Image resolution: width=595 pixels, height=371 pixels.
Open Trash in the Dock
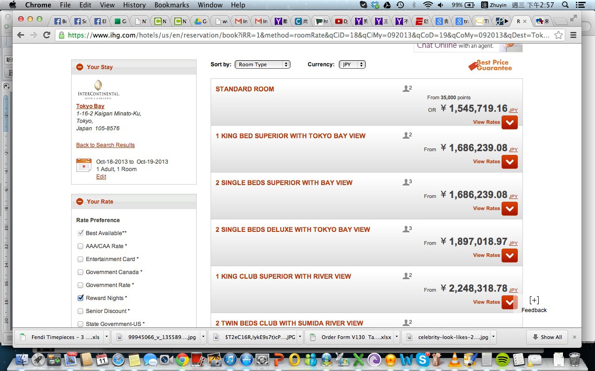click(575, 359)
